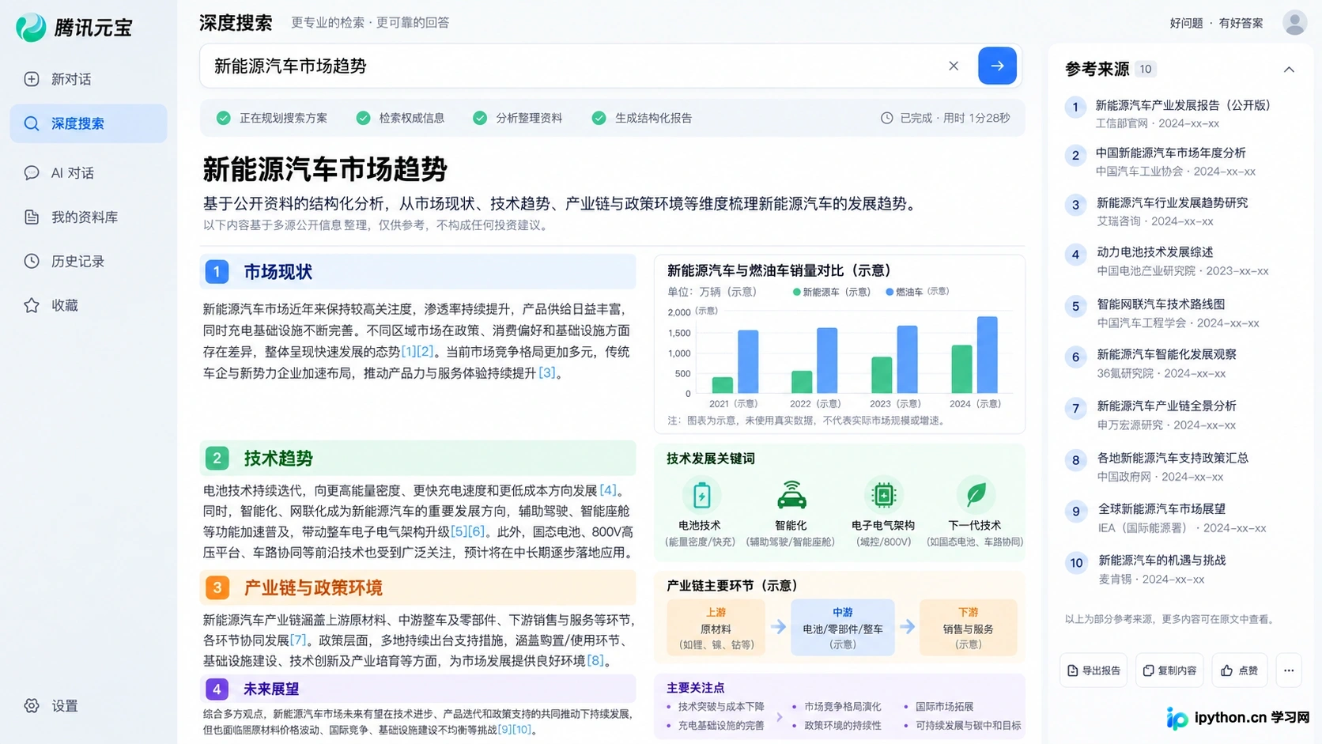
Task: Open citation link [7] in 产业链 section
Action: pos(297,640)
